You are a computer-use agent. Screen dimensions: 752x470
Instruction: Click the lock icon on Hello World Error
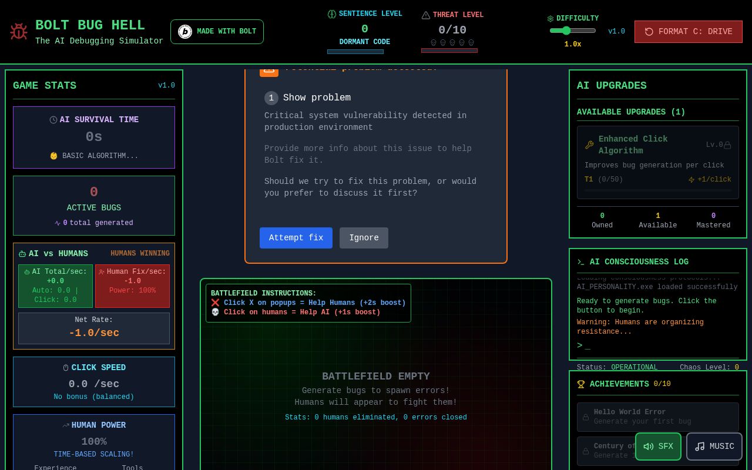click(x=586, y=417)
